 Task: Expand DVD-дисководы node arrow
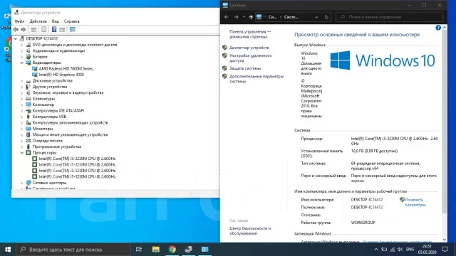[x=22, y=45]
